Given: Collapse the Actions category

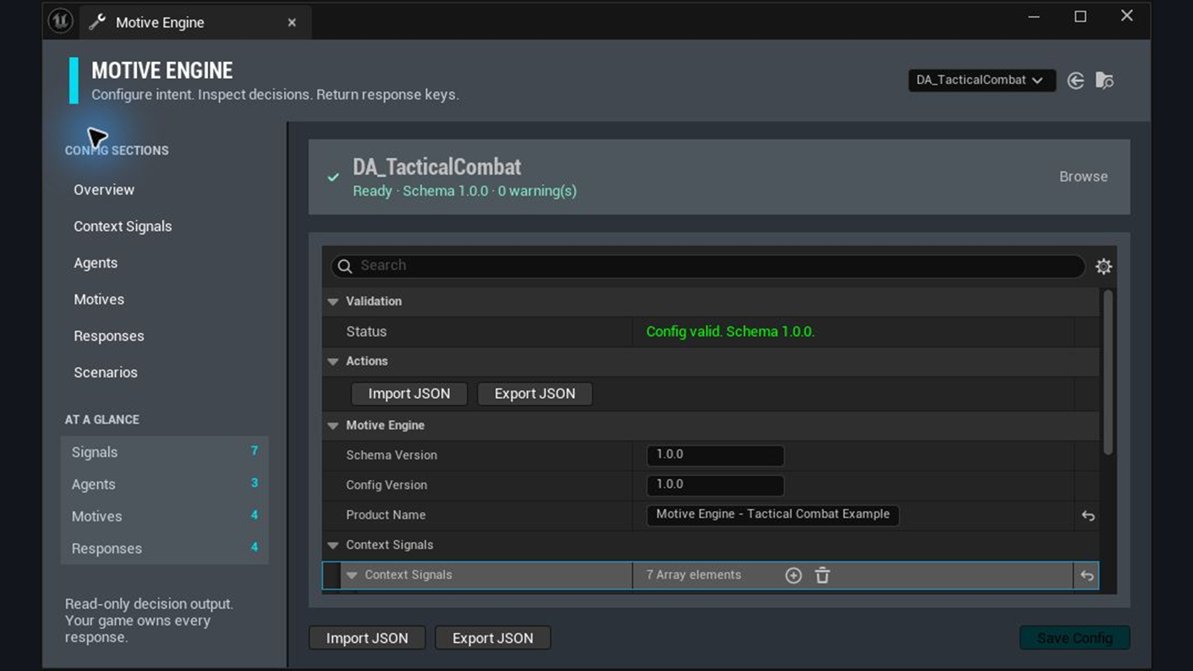Looking at the screenshot, I should coord(333,361).
